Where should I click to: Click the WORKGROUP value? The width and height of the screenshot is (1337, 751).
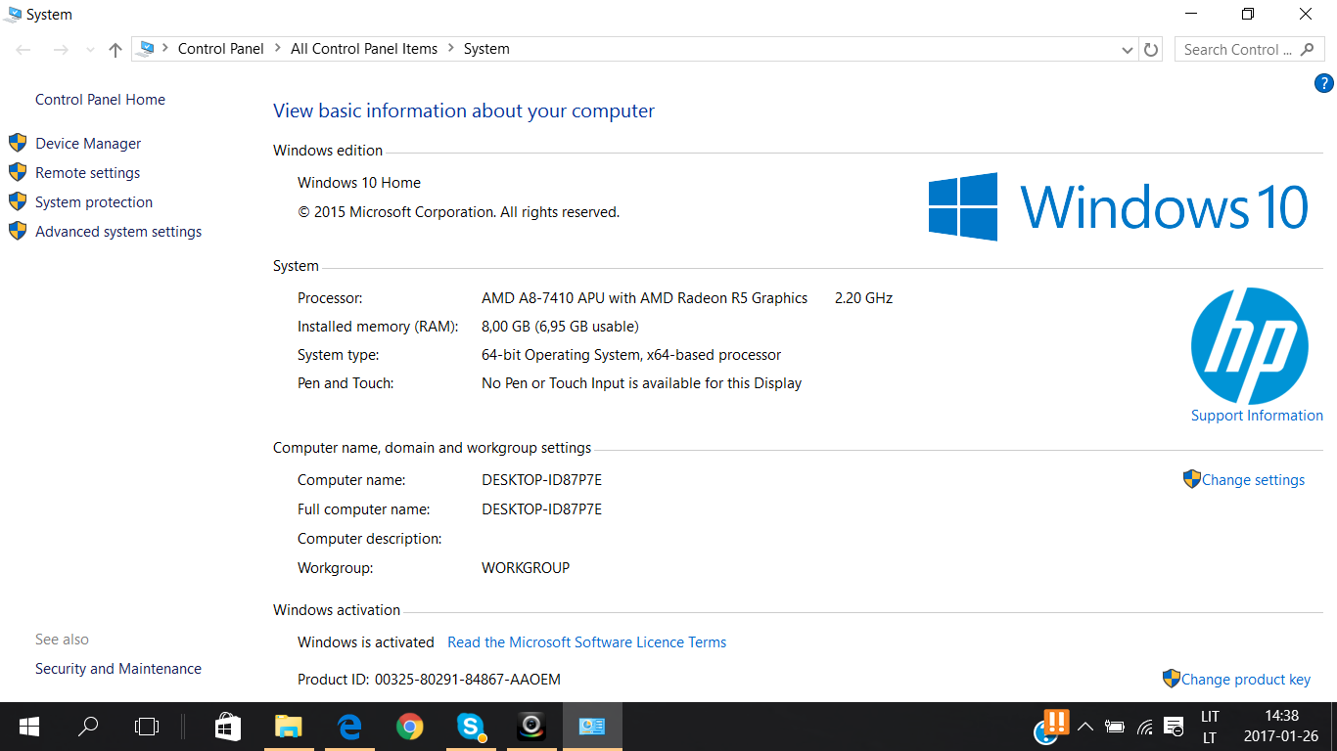[526, 568]
